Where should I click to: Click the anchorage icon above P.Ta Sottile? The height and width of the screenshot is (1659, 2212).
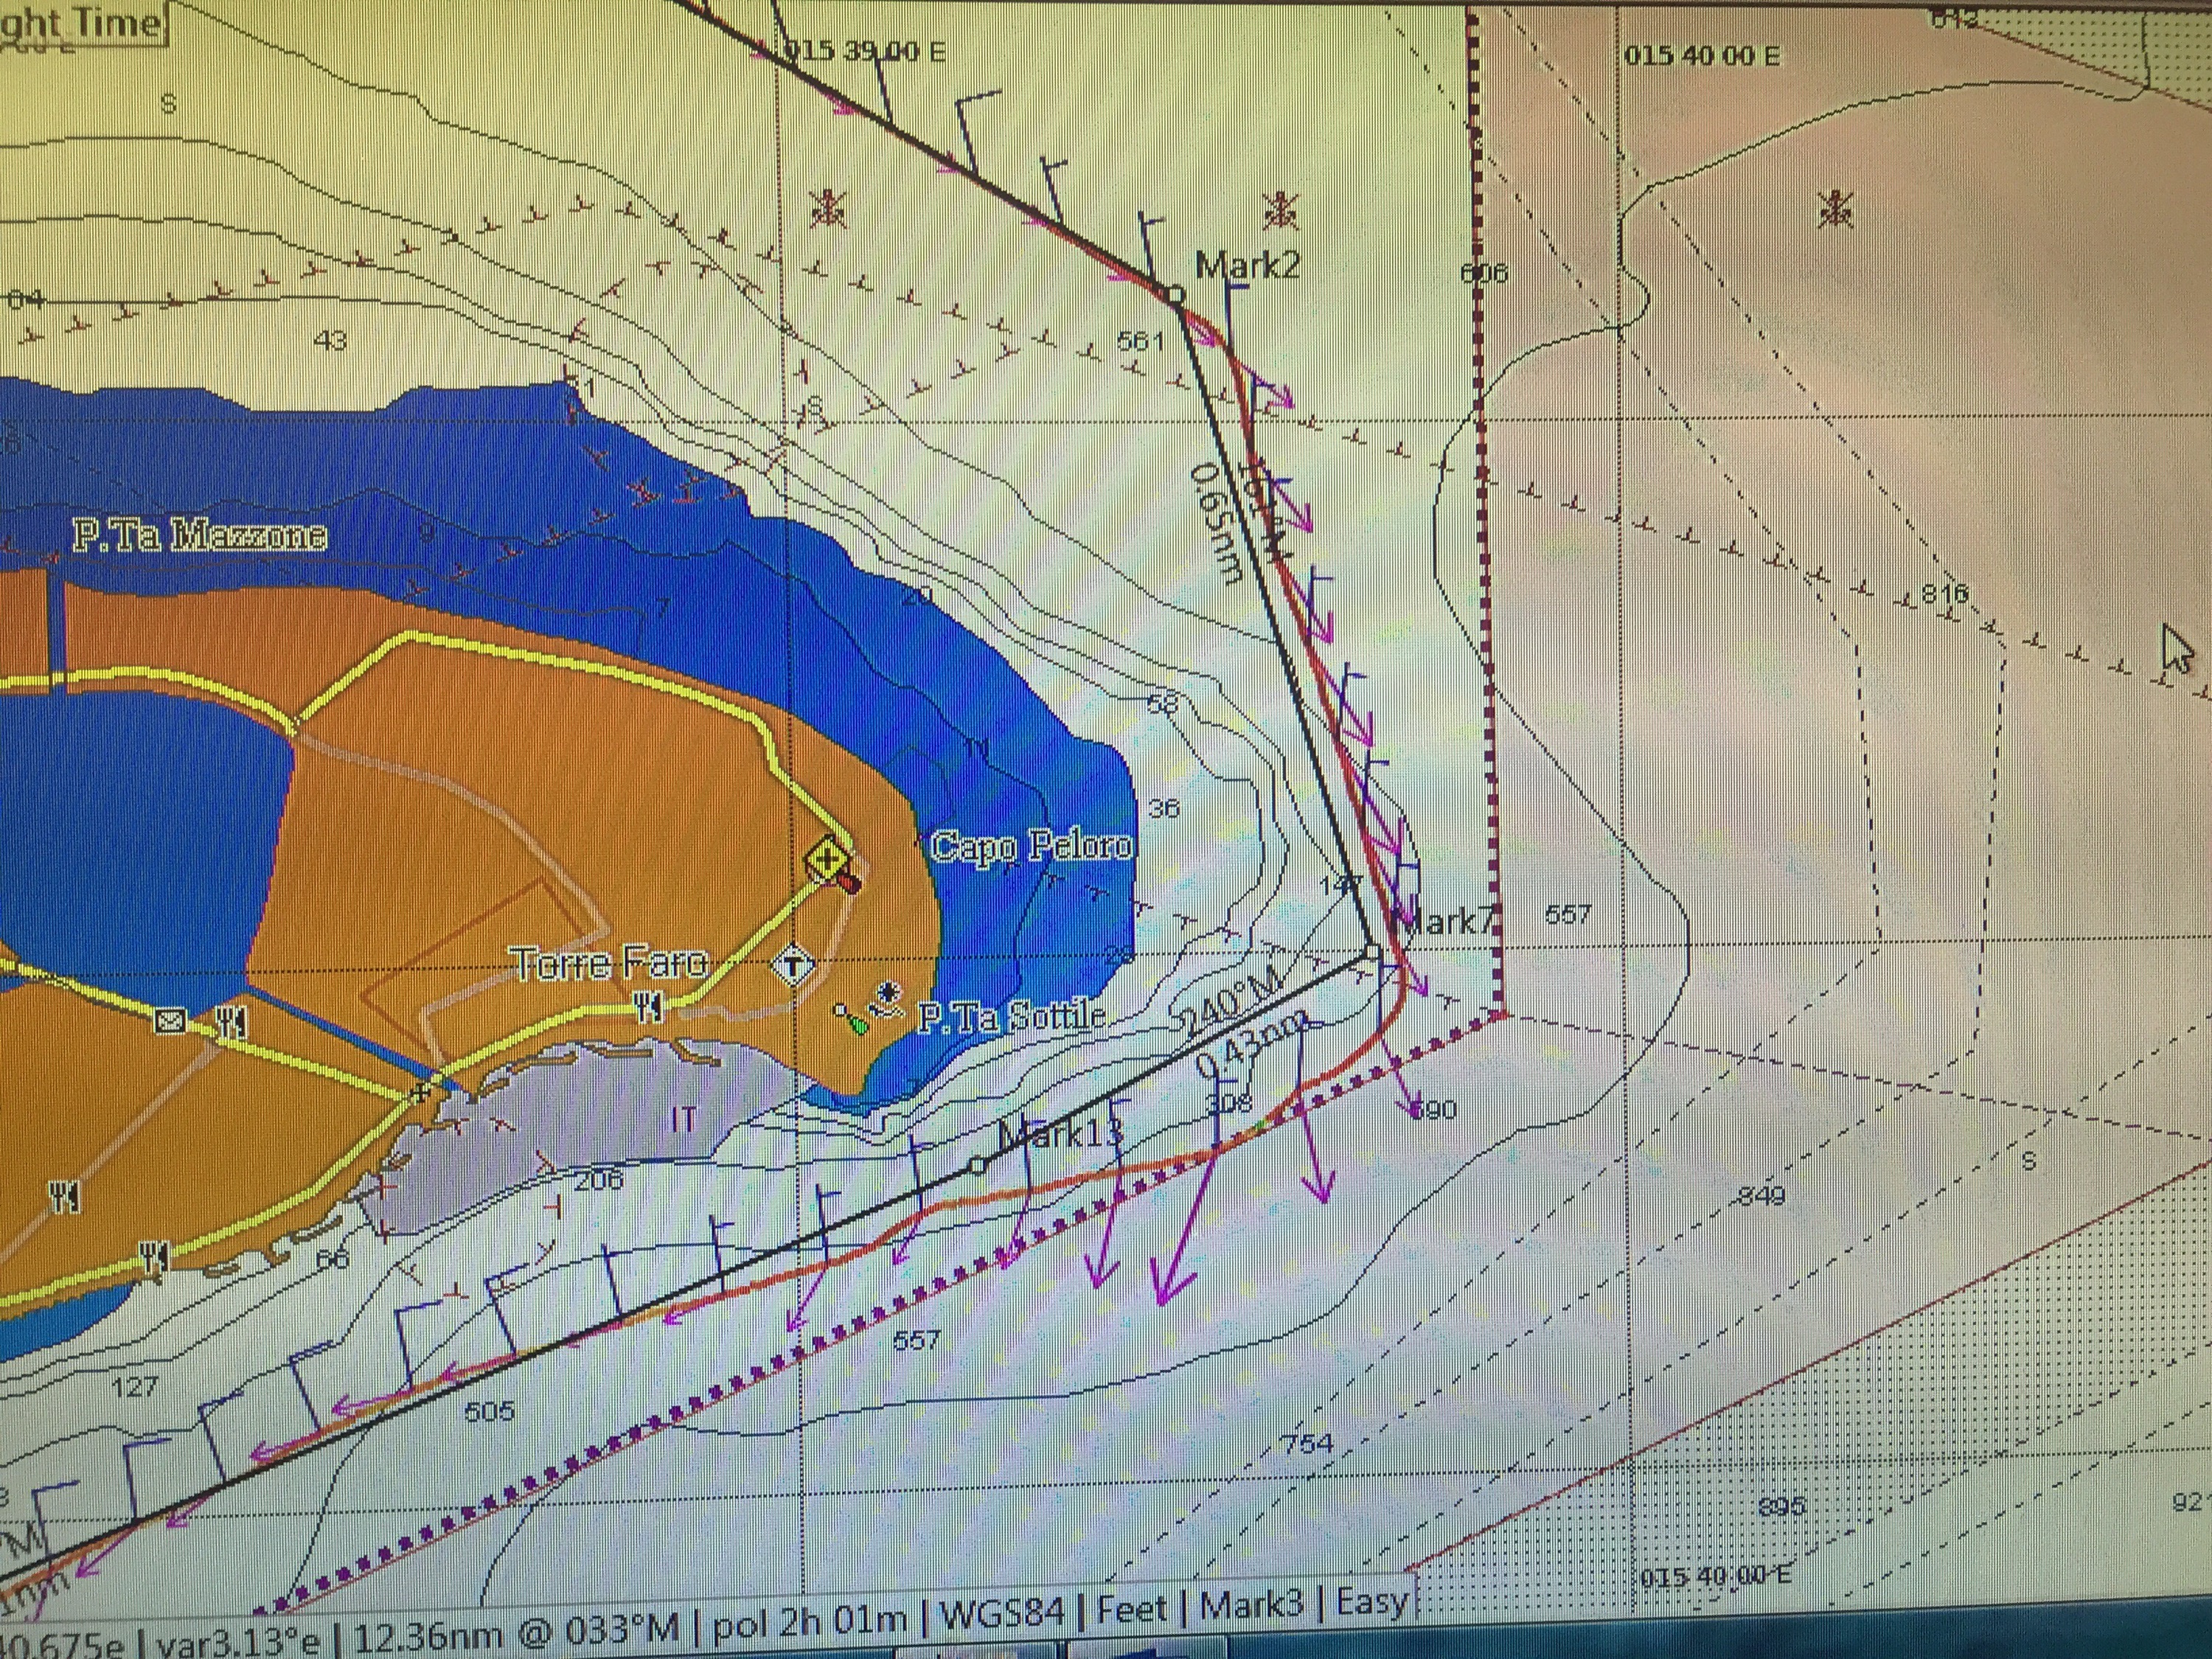click(x=885, y=996)
